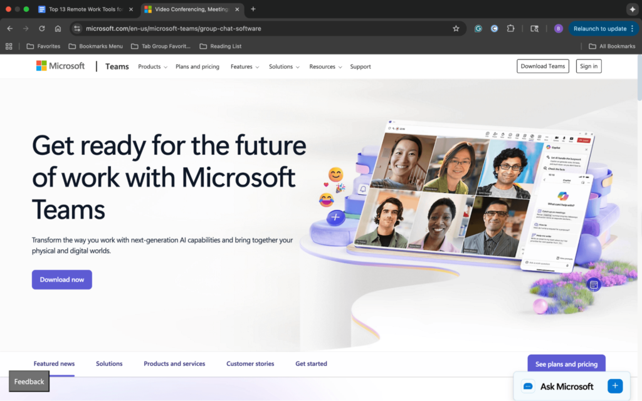Open the Tab Group Favorites folder
642x401 pixels.
coord(160,46)
